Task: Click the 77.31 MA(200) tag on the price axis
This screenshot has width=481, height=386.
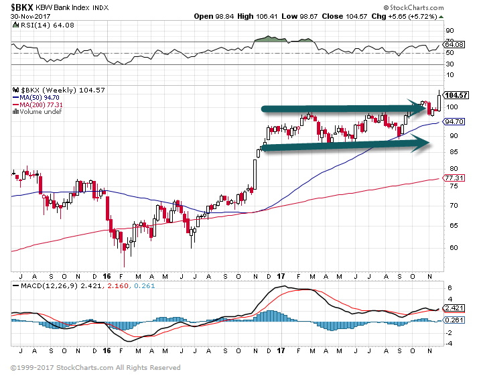Action: [x=454, y=178]
